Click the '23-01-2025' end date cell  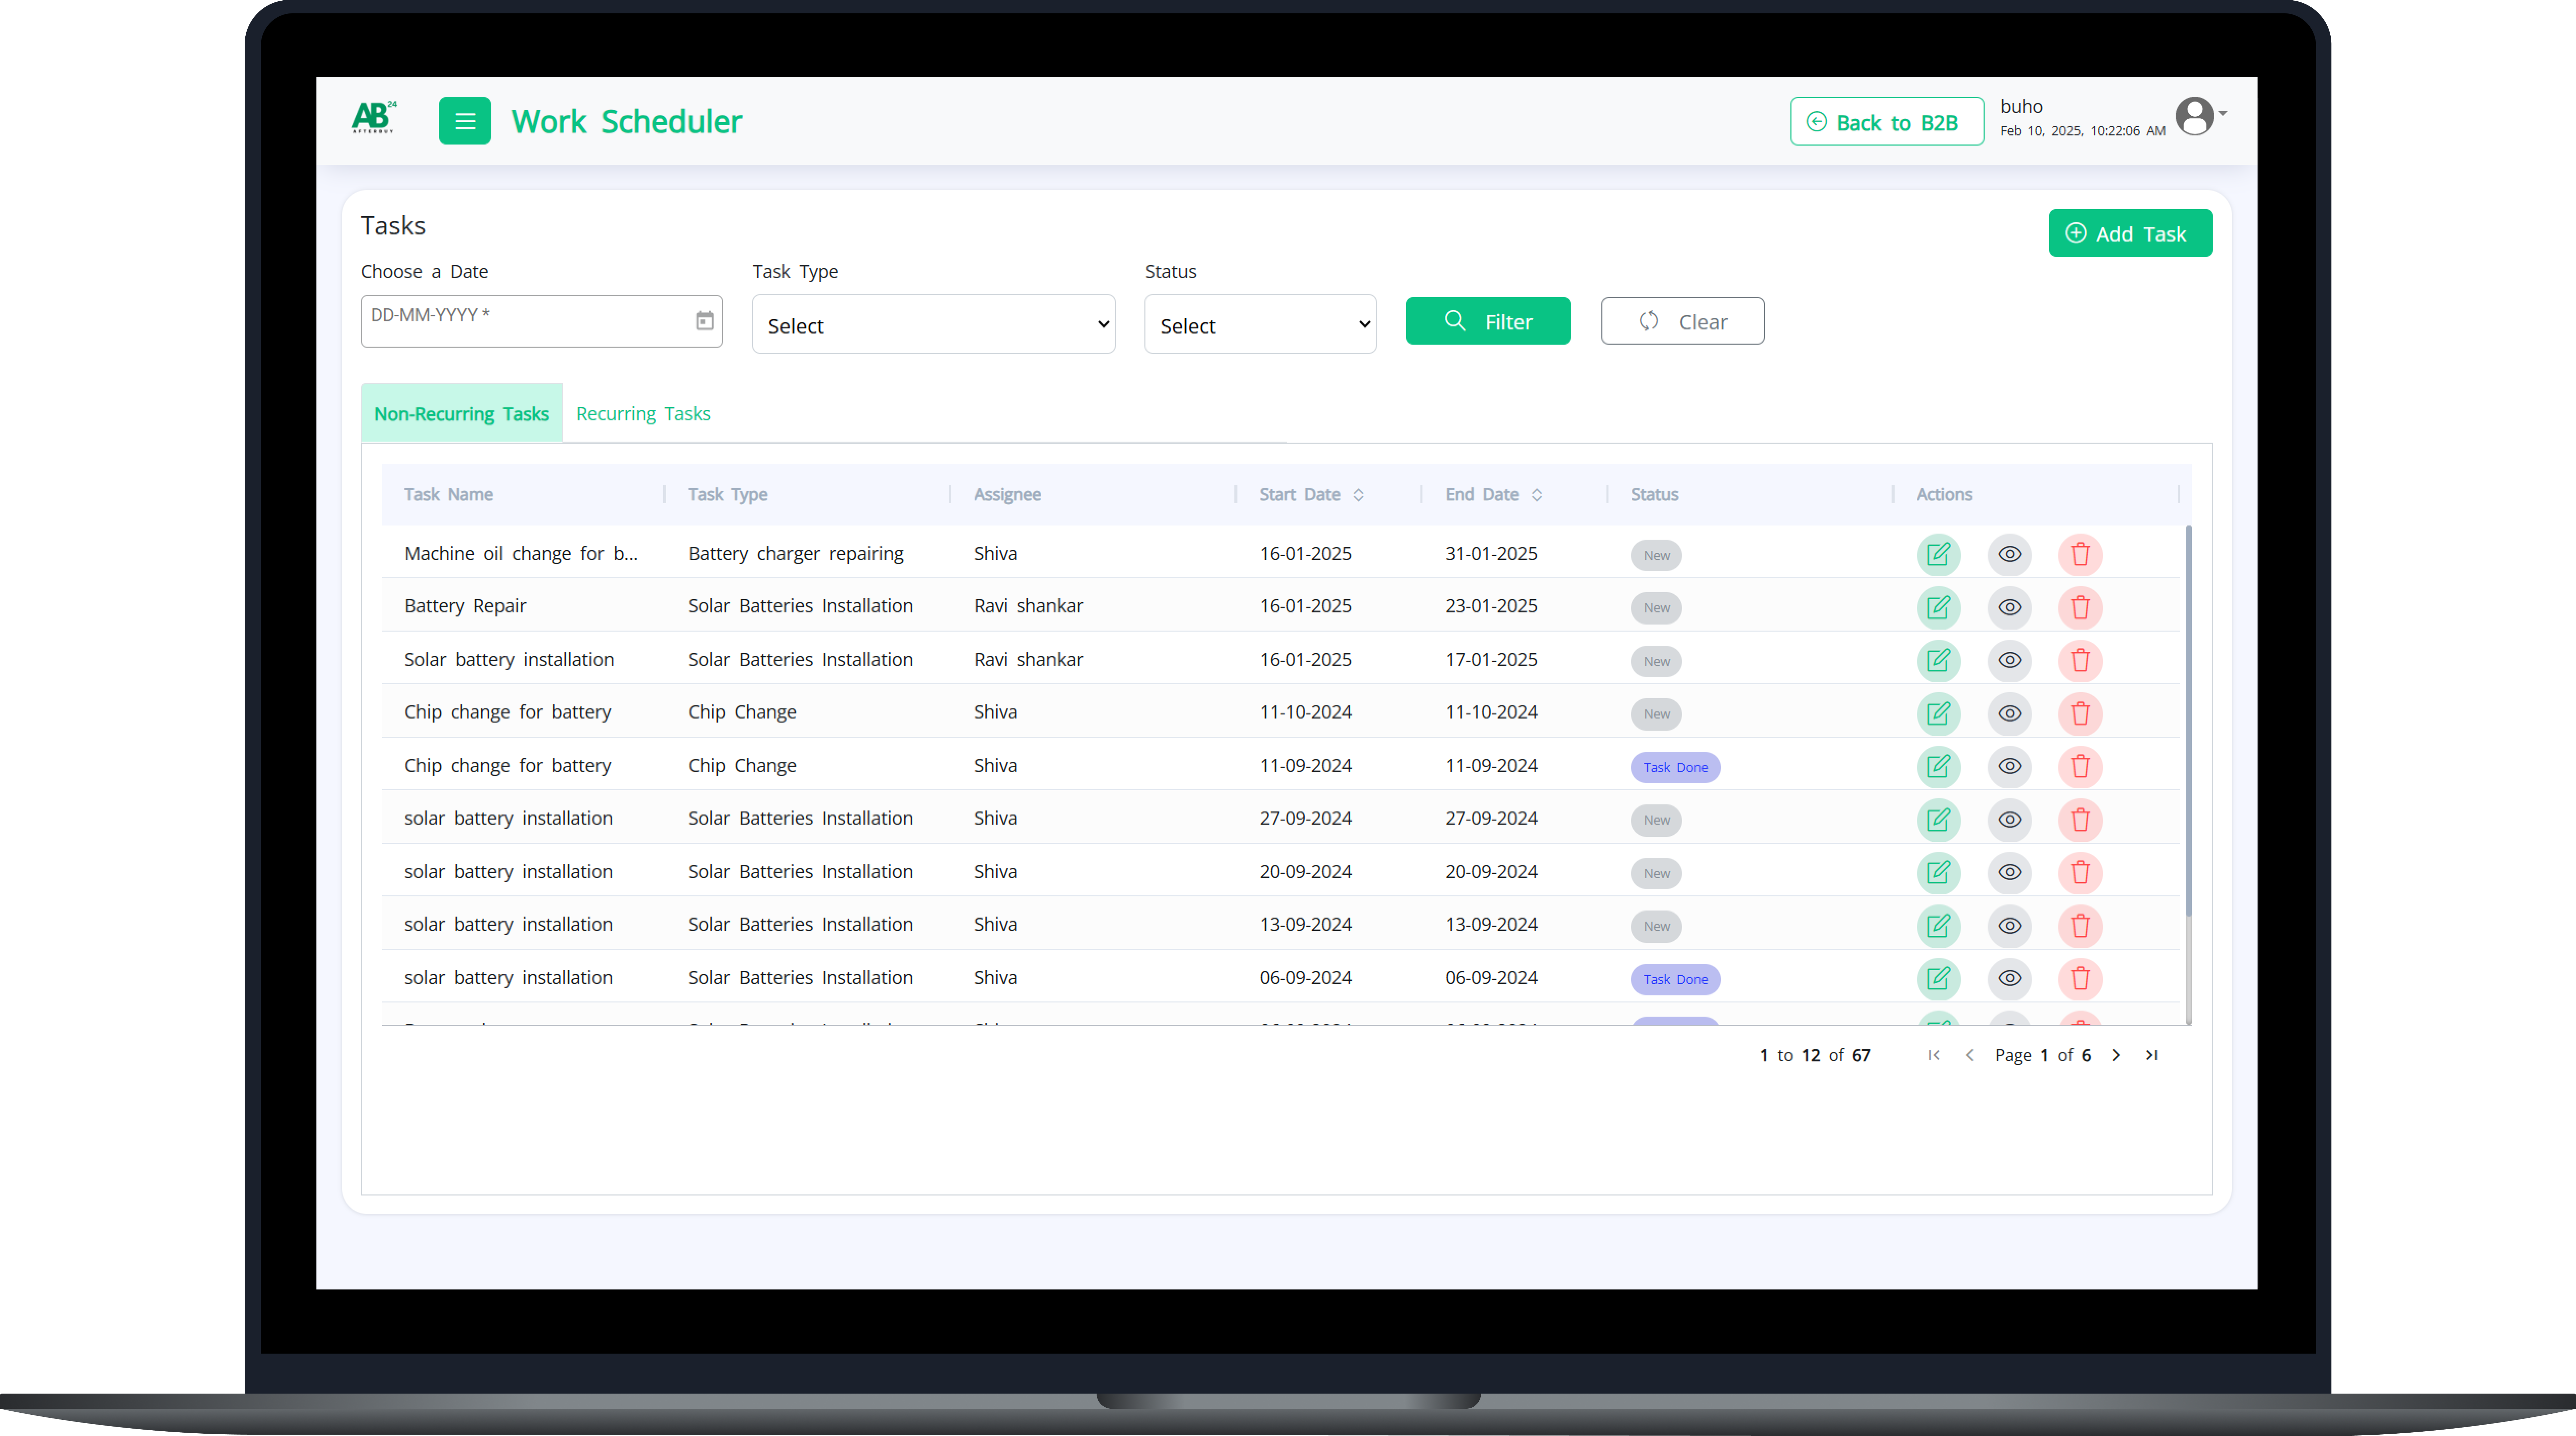click(1491, 607)
